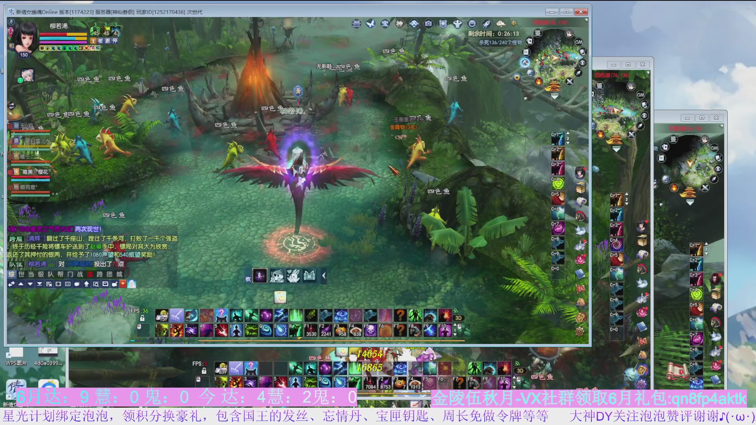Click the globe world map icon by minimap

(530, 73)
